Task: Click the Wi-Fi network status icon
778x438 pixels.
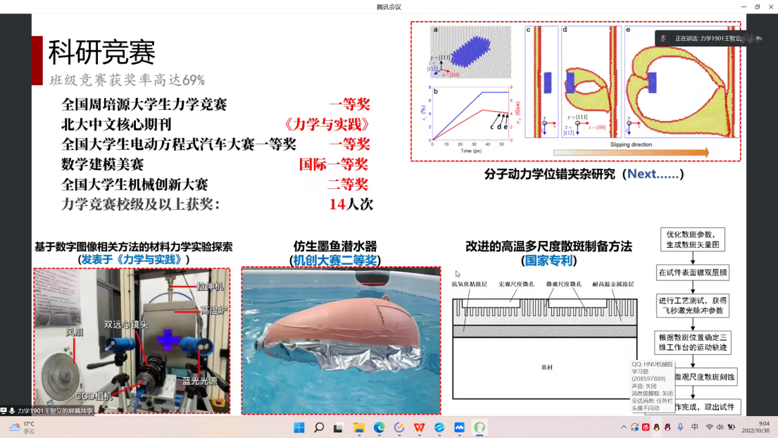Action: coord(709,427)
